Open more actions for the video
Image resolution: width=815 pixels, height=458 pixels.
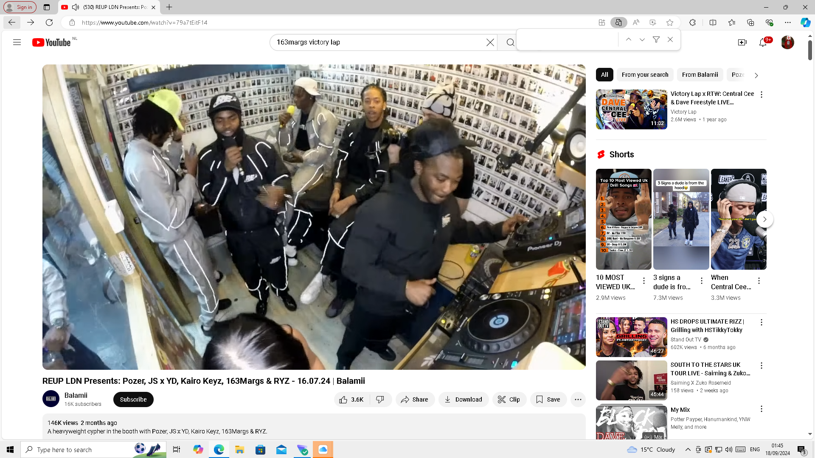click(x=578, y=399)
